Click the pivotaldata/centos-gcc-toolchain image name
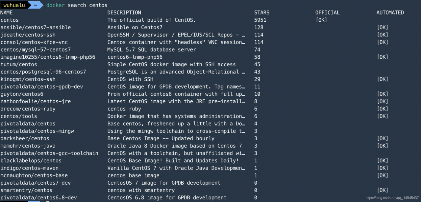This screenshot has width=421, height=202. 49,153
